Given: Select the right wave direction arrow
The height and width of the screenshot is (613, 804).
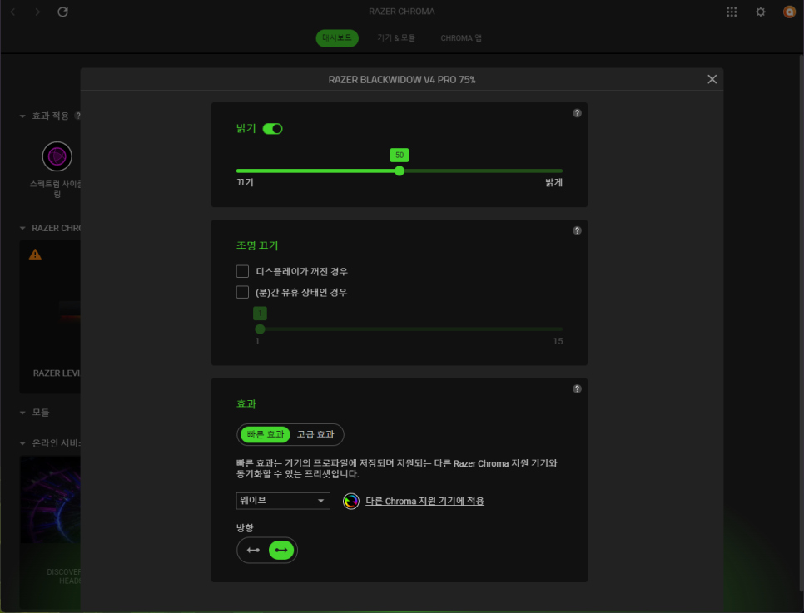Looking at the screenshot, I should click(x=281, y=551).
